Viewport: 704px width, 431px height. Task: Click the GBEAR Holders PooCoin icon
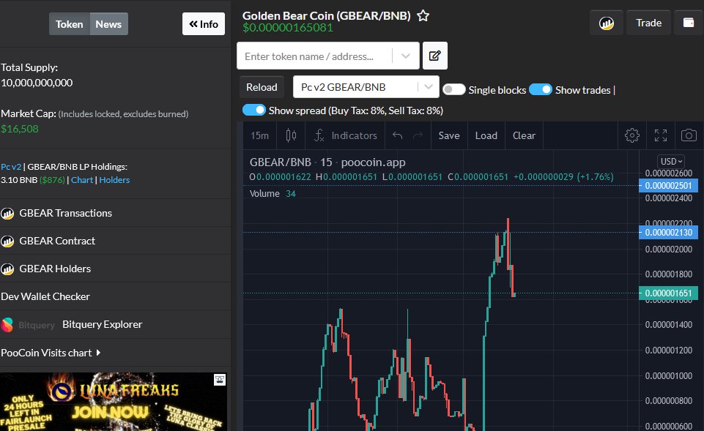pos(7,269)
